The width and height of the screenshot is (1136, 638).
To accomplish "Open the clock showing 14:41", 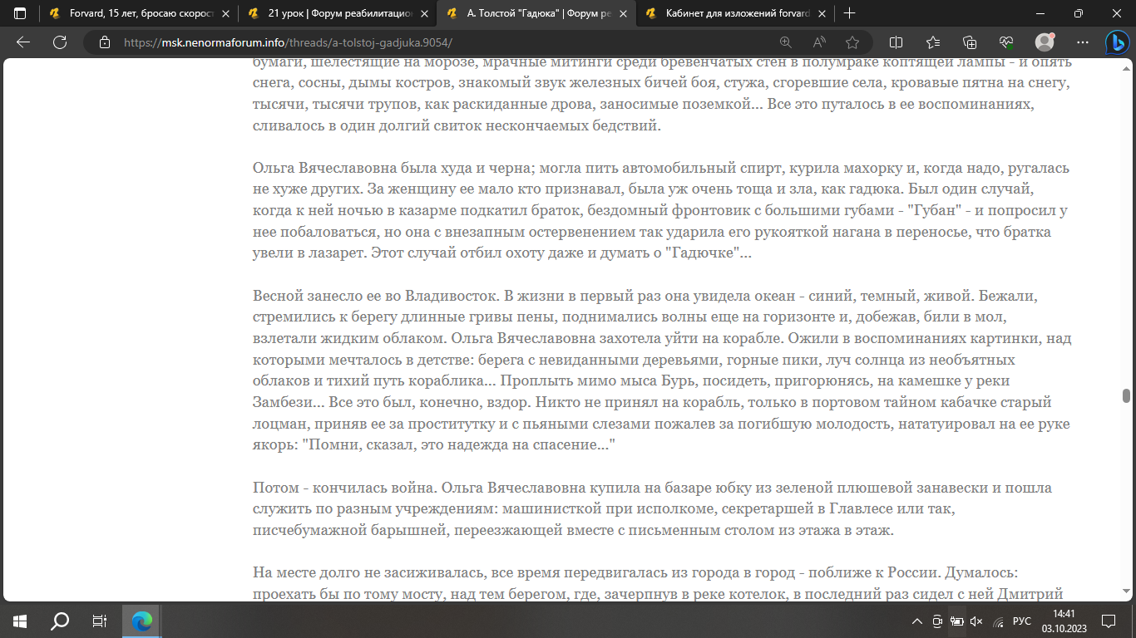I will click(x=1065, y=621).
